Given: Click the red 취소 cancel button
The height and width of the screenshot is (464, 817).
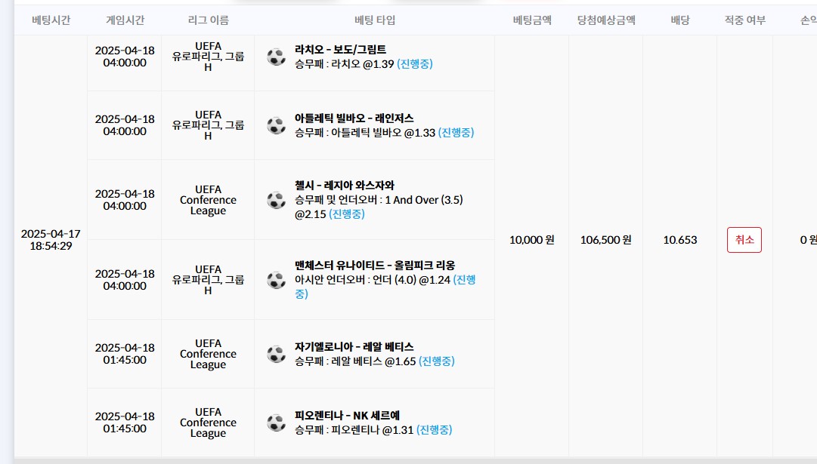Looking at the screenshot, I should tap(744, 240).
